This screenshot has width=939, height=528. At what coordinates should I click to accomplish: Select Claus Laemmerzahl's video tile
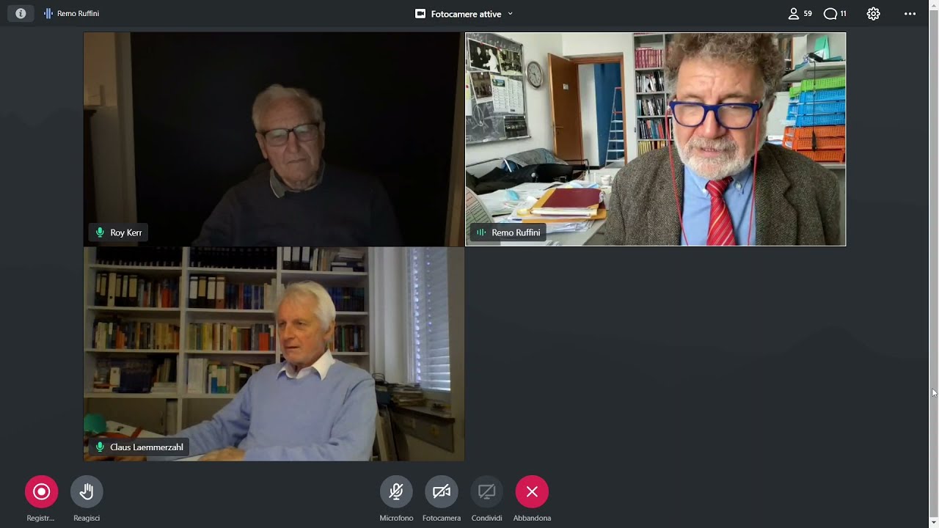pos(274,354)
